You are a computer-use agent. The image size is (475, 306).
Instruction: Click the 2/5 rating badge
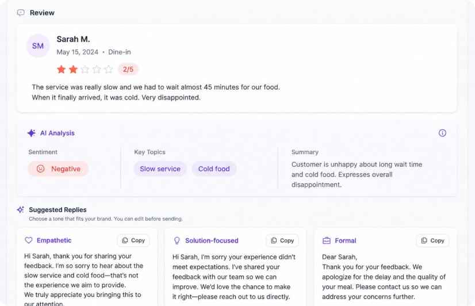click(x=128, y=70)
